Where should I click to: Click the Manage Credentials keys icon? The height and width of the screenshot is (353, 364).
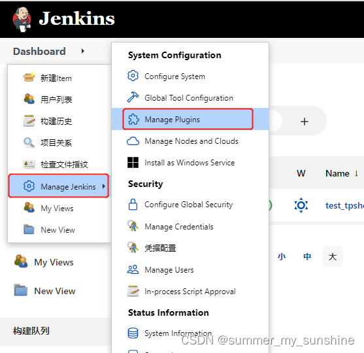[x=133, y=226]
